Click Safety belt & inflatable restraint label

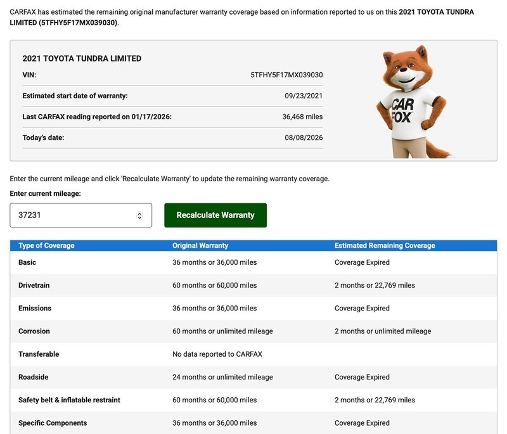click(69, 400)
